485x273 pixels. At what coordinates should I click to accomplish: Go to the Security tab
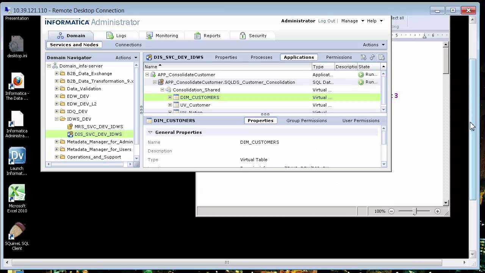coord(253,36)
